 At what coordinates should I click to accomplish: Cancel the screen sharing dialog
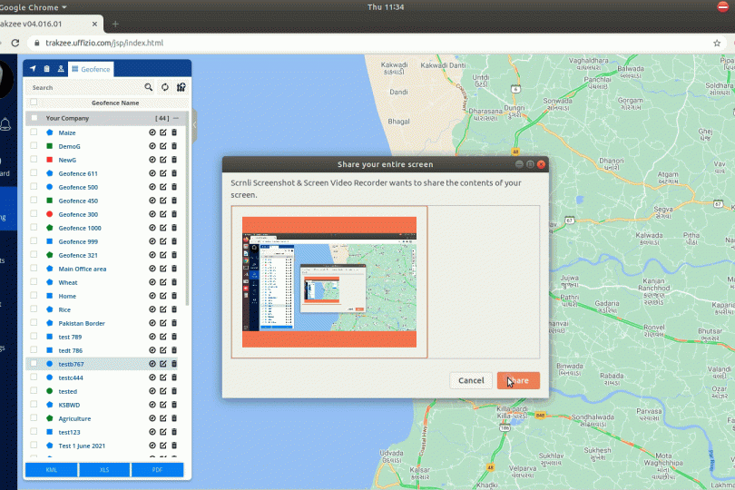[471, 380]
